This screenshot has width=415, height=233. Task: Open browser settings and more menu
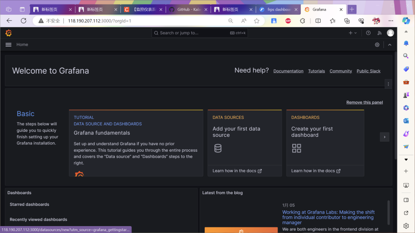pos(391,21)
